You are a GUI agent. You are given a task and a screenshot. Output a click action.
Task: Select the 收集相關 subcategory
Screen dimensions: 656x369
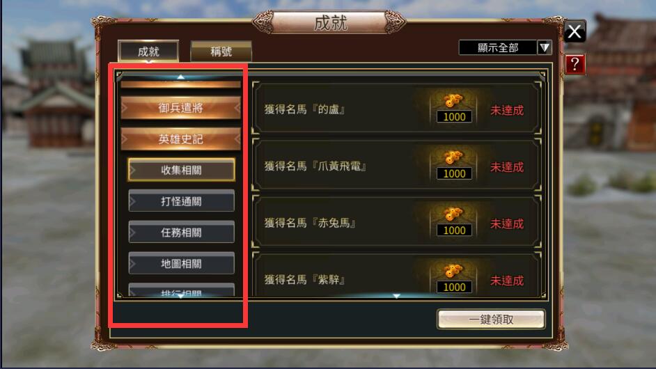click(181, 170)
